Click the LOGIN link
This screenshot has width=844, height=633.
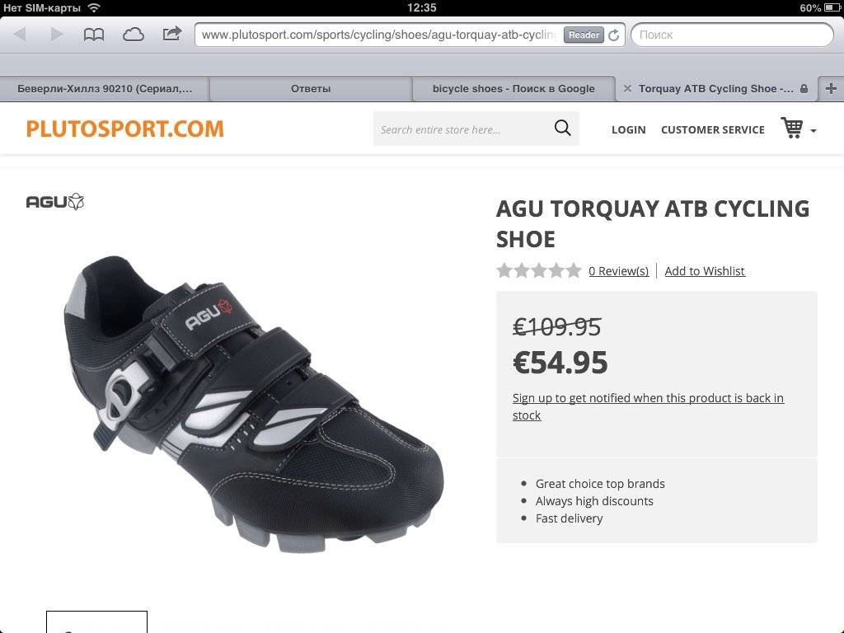click(628, 129)
